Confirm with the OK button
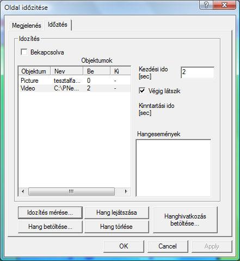240x261 pixels. [x=124, y=246]
